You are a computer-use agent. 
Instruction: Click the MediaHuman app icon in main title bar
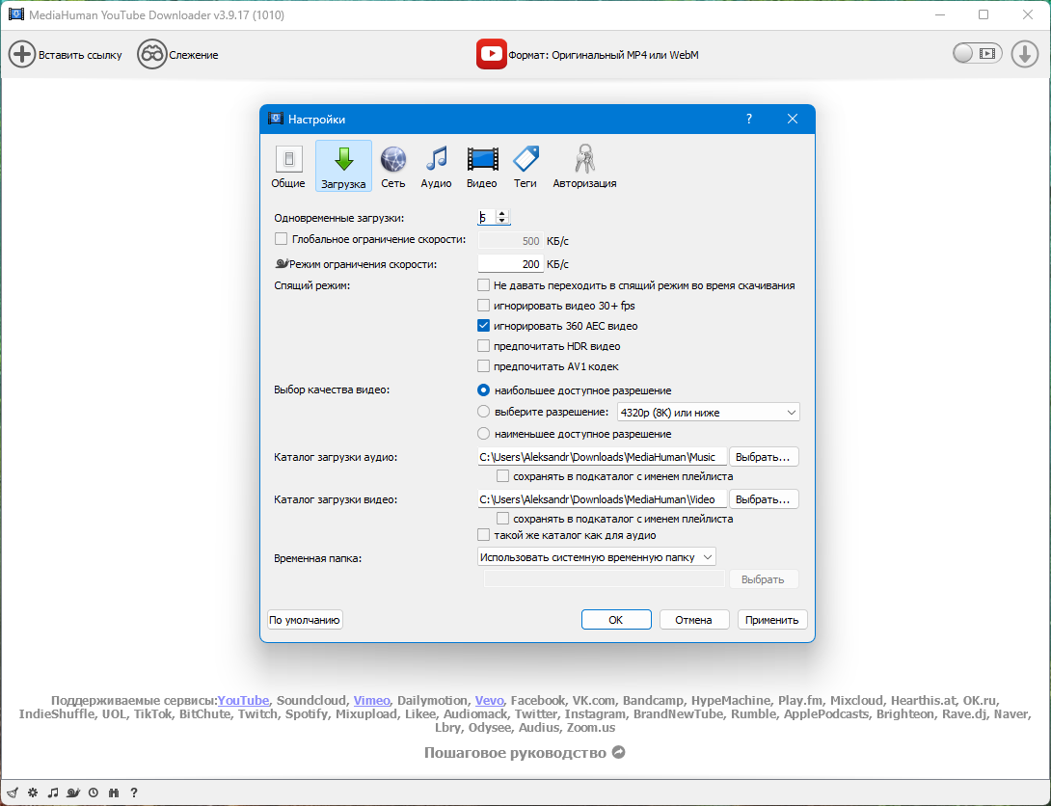pos(16,14)
